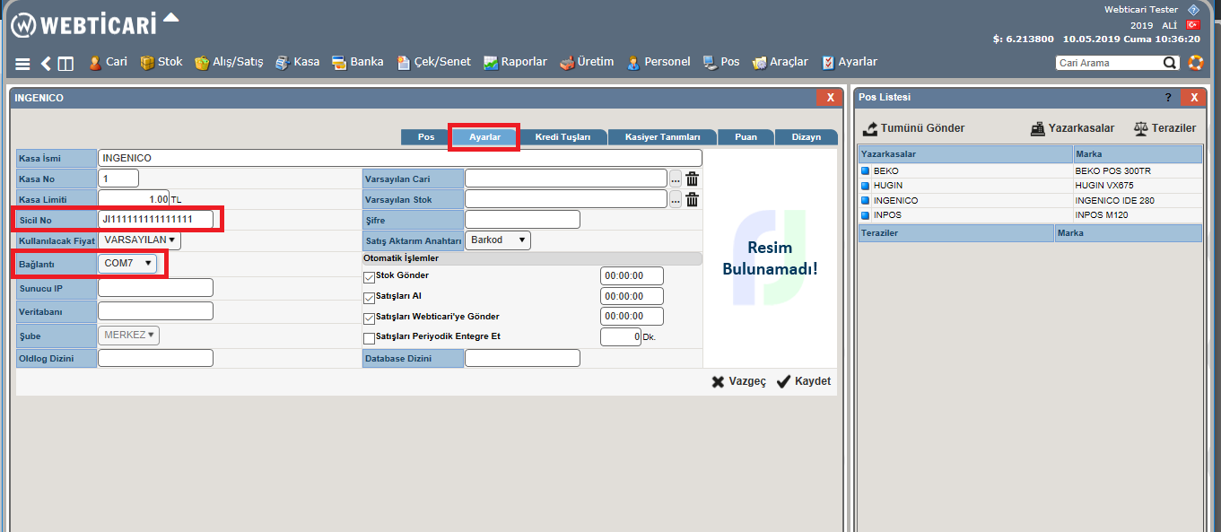Switch to the Kredi Tuşları tab
Screen dimensions: 1221x532
coord(563,137)
